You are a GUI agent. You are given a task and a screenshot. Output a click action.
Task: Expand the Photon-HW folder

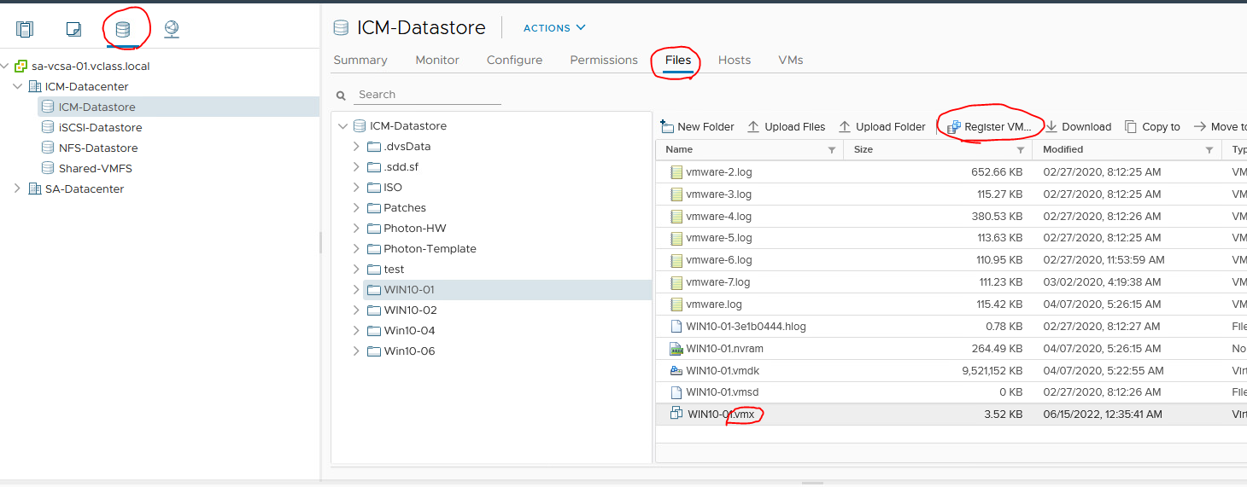click(x=357, y=228)
